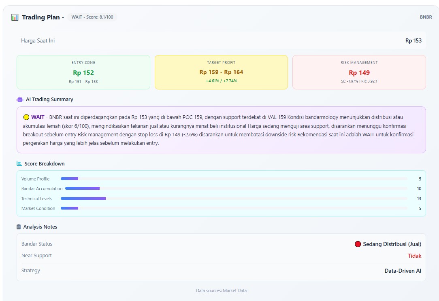Click the Sedang Distribusi (Jual) status text
Image resolution: width=439 pixels, height=301 pixels.
pyautogui.click(x=392, y=244)
